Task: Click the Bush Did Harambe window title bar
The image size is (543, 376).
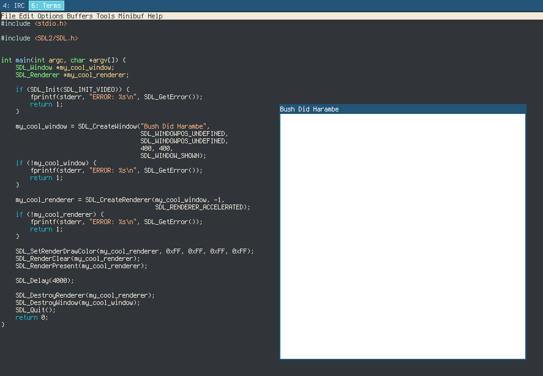Action: tap(403, 109)
